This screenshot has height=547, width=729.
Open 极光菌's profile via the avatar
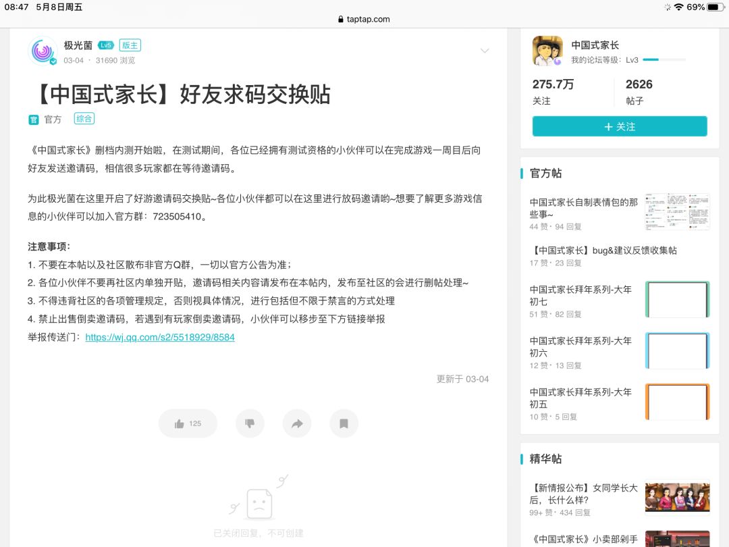coord(43,51)
